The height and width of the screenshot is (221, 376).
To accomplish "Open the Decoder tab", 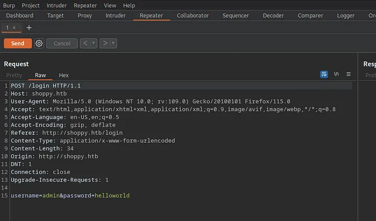I will click(x=273, y=16).
